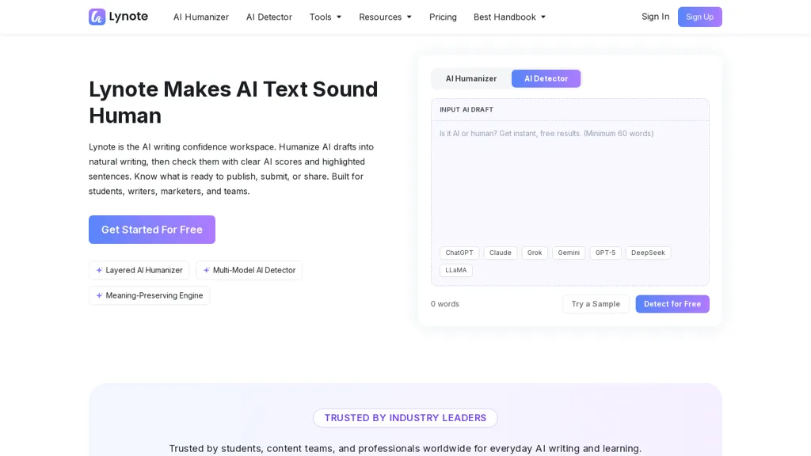Select the Gemini model chip
Image resolution: width=811 pixels, height=456 pixels.
point(569,253)
